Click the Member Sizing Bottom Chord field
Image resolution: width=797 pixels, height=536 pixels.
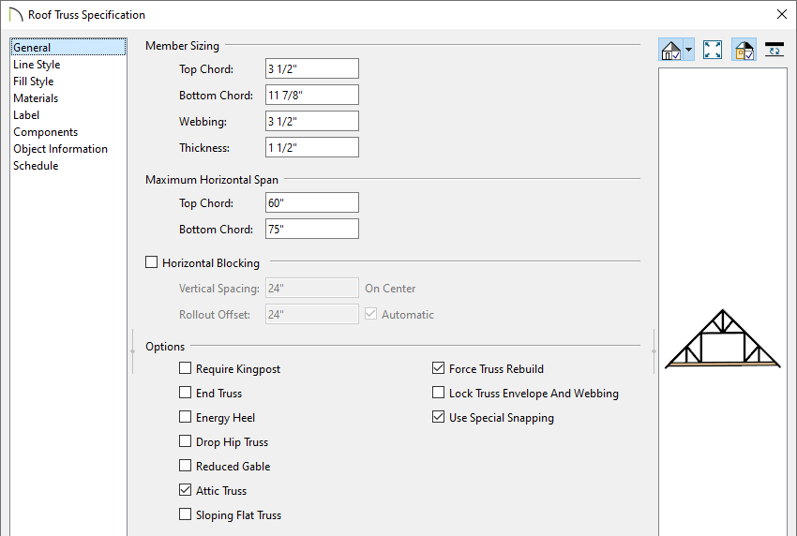click(312, 95)
